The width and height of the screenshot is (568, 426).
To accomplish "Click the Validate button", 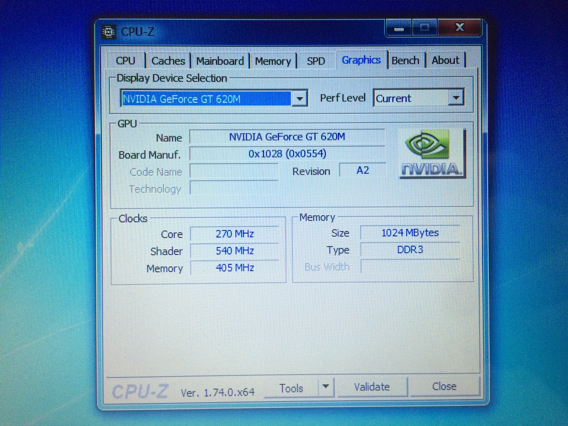I will (372, 387).
